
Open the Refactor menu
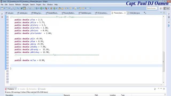click(18, 5)
